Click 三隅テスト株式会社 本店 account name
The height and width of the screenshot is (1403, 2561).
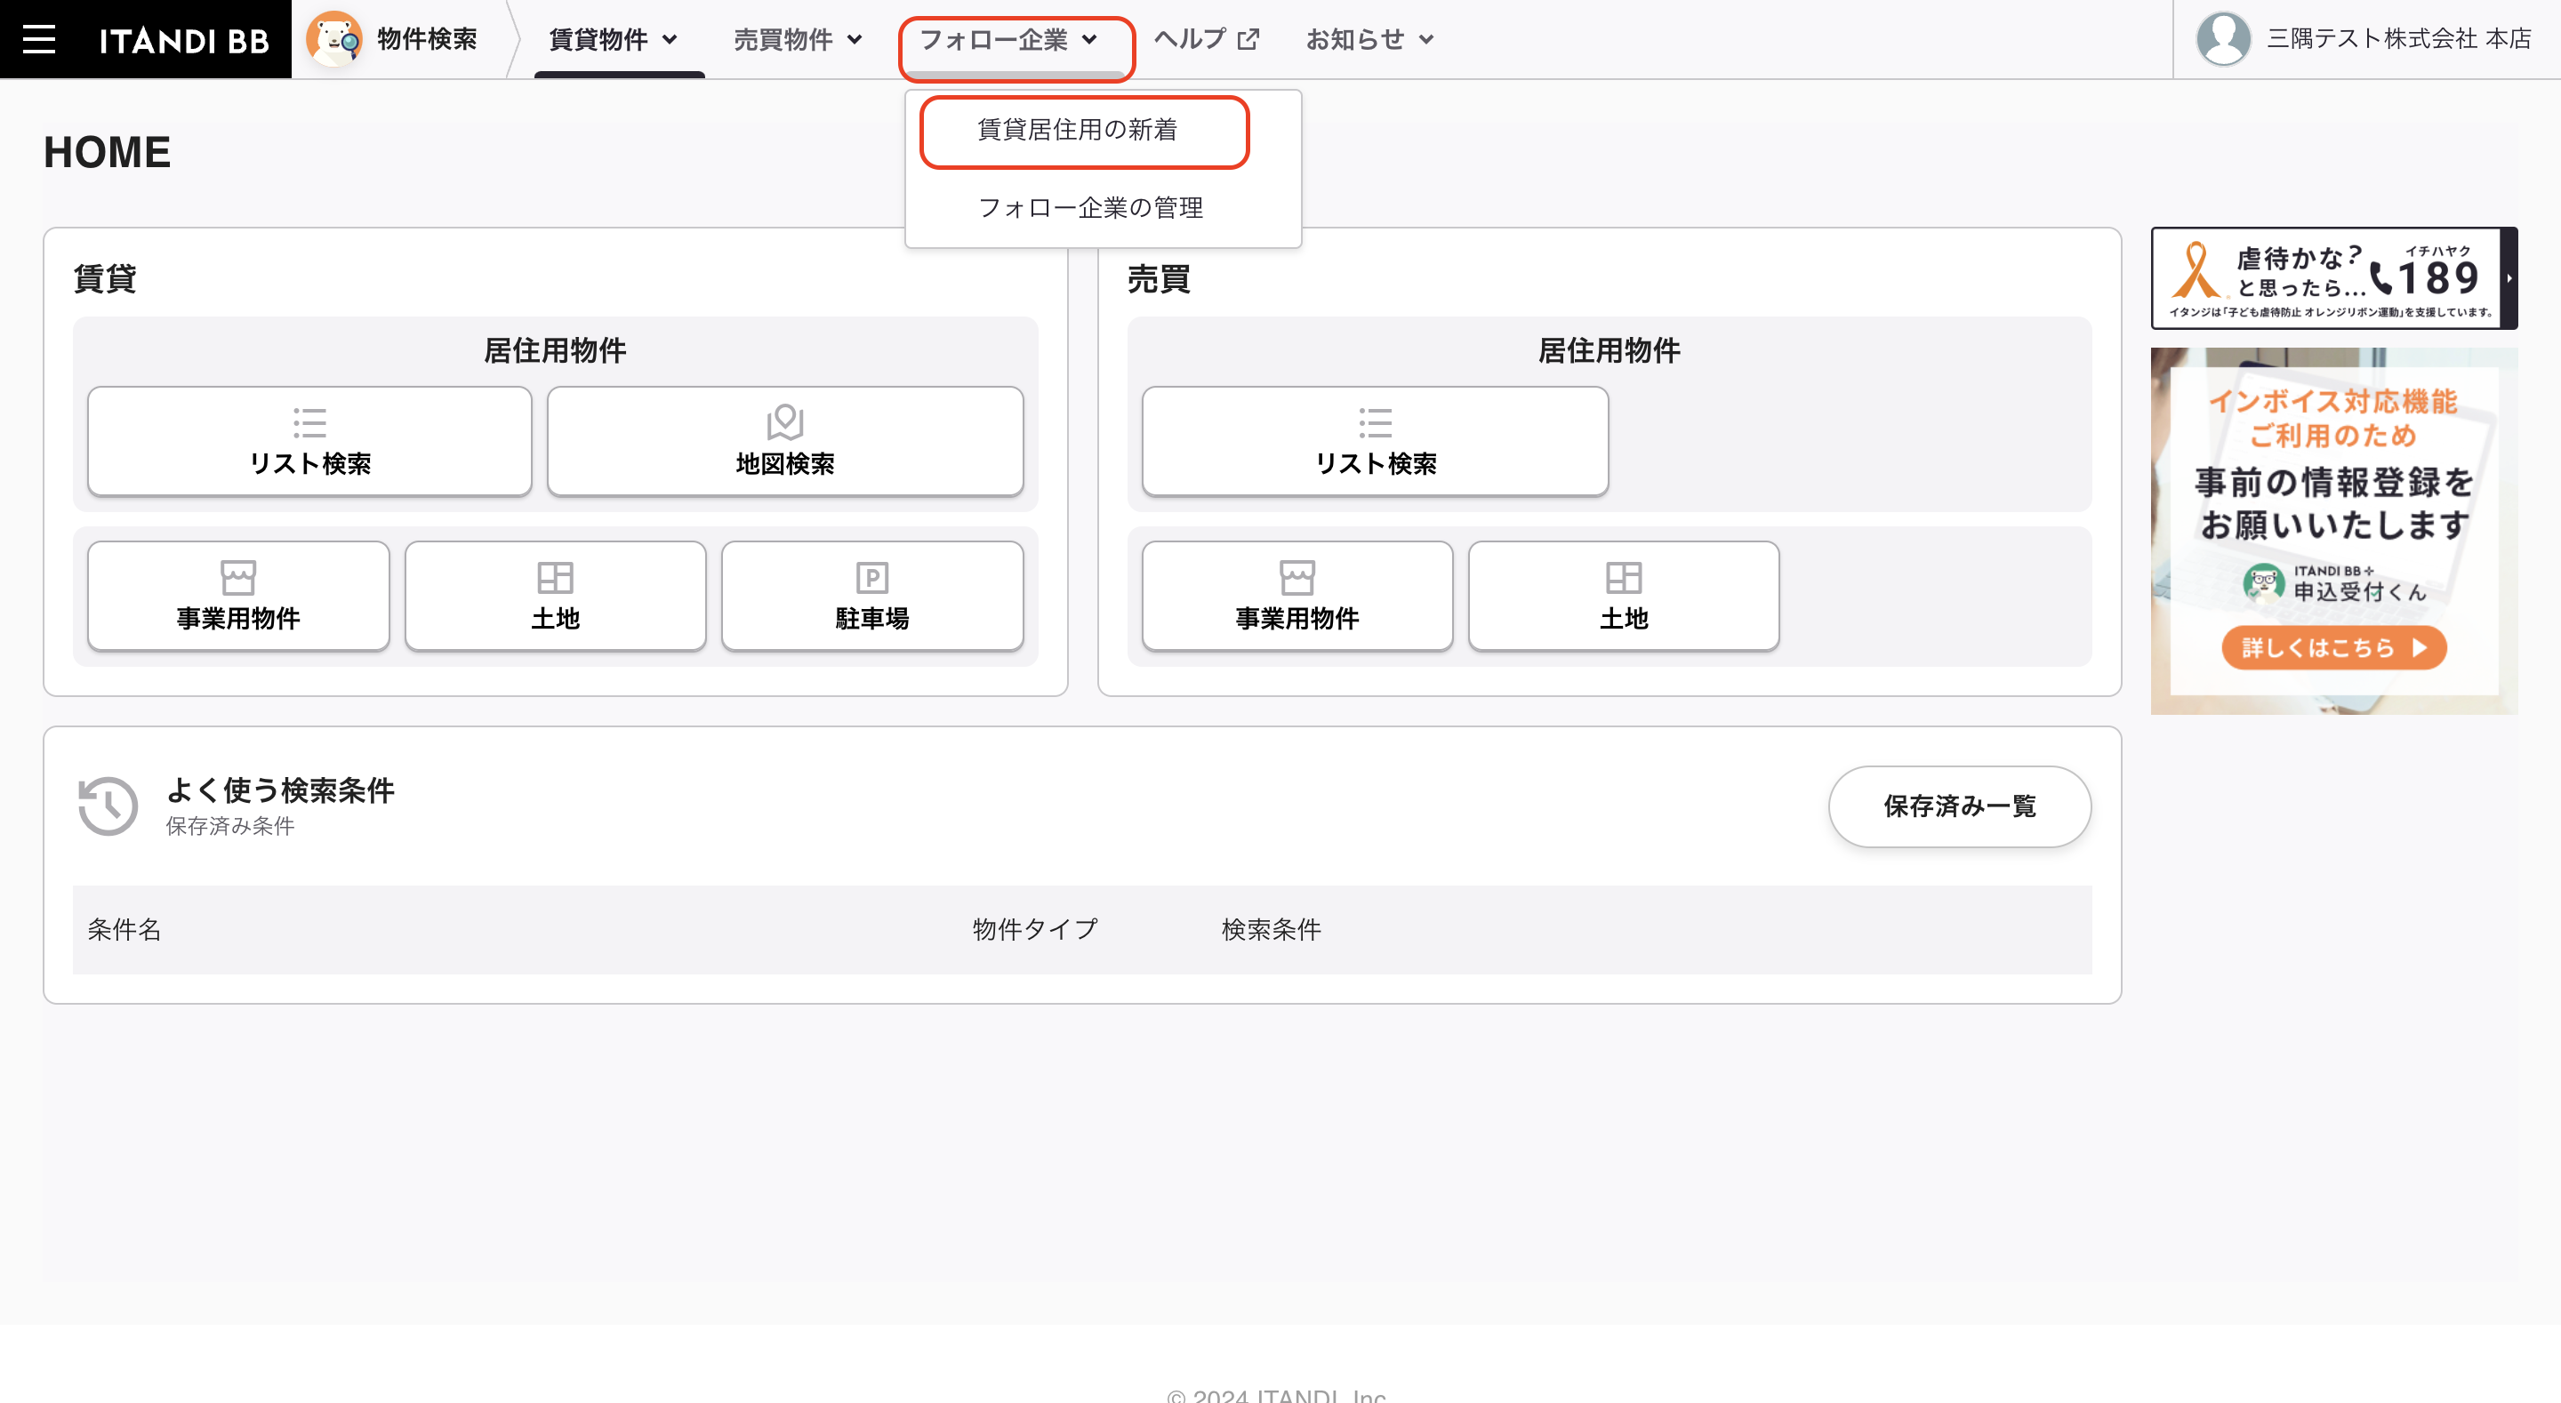[x=2398, y=39]
